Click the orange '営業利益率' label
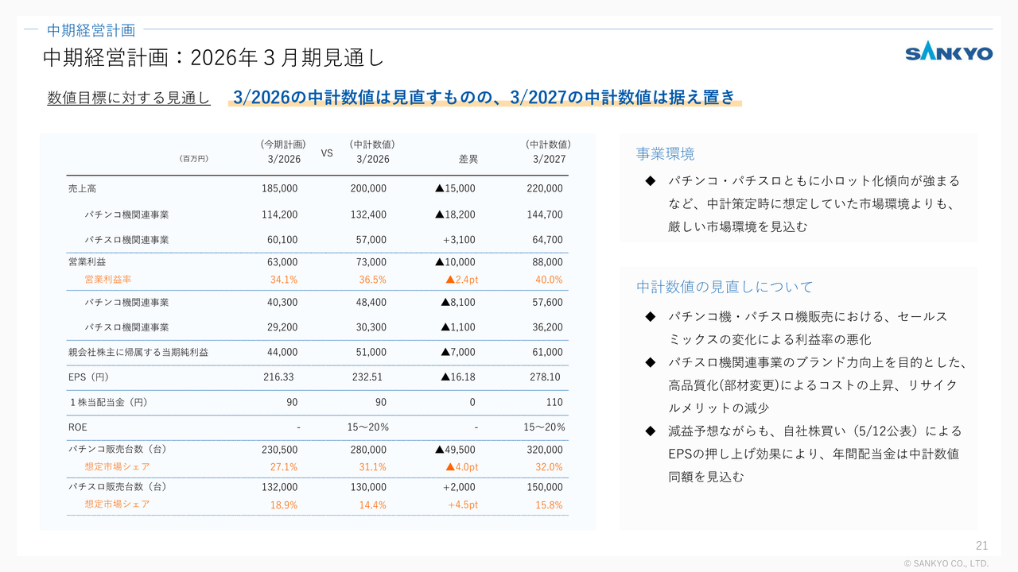1018x572 pixels. point(108,279)
